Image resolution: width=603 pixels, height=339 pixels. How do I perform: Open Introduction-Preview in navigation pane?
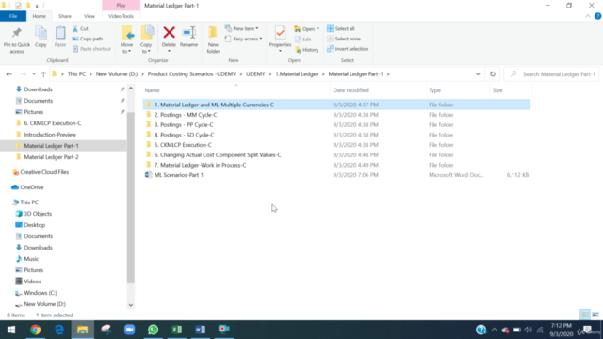click(50, 135)
